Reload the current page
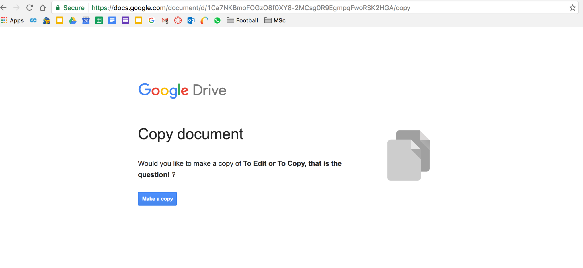Viewport: 583px width, 268px height. pyautogui.click(x=30, y=8)
